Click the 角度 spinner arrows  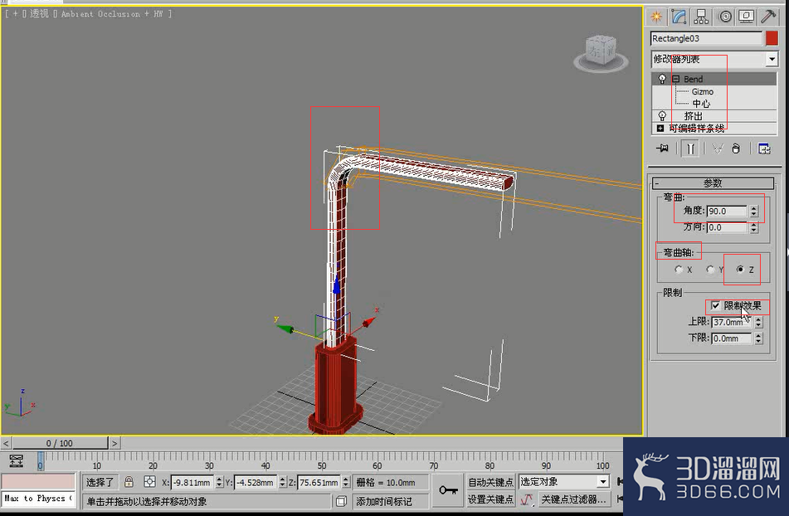click(754, 212)
